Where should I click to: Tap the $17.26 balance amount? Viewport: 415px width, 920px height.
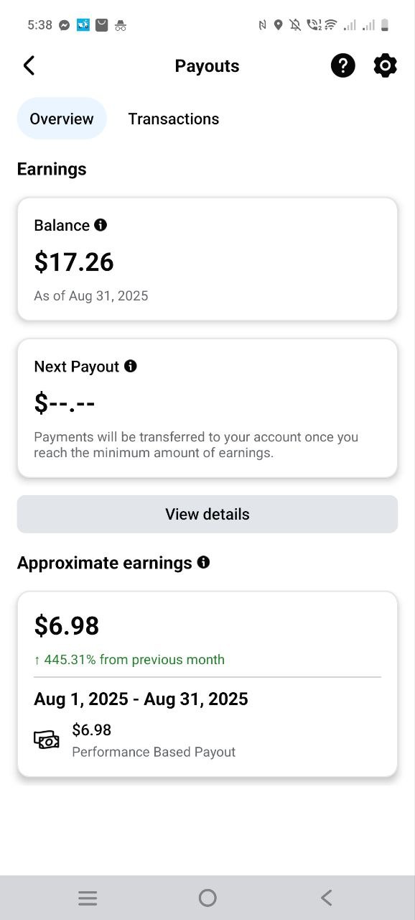[x=74, y=262]
